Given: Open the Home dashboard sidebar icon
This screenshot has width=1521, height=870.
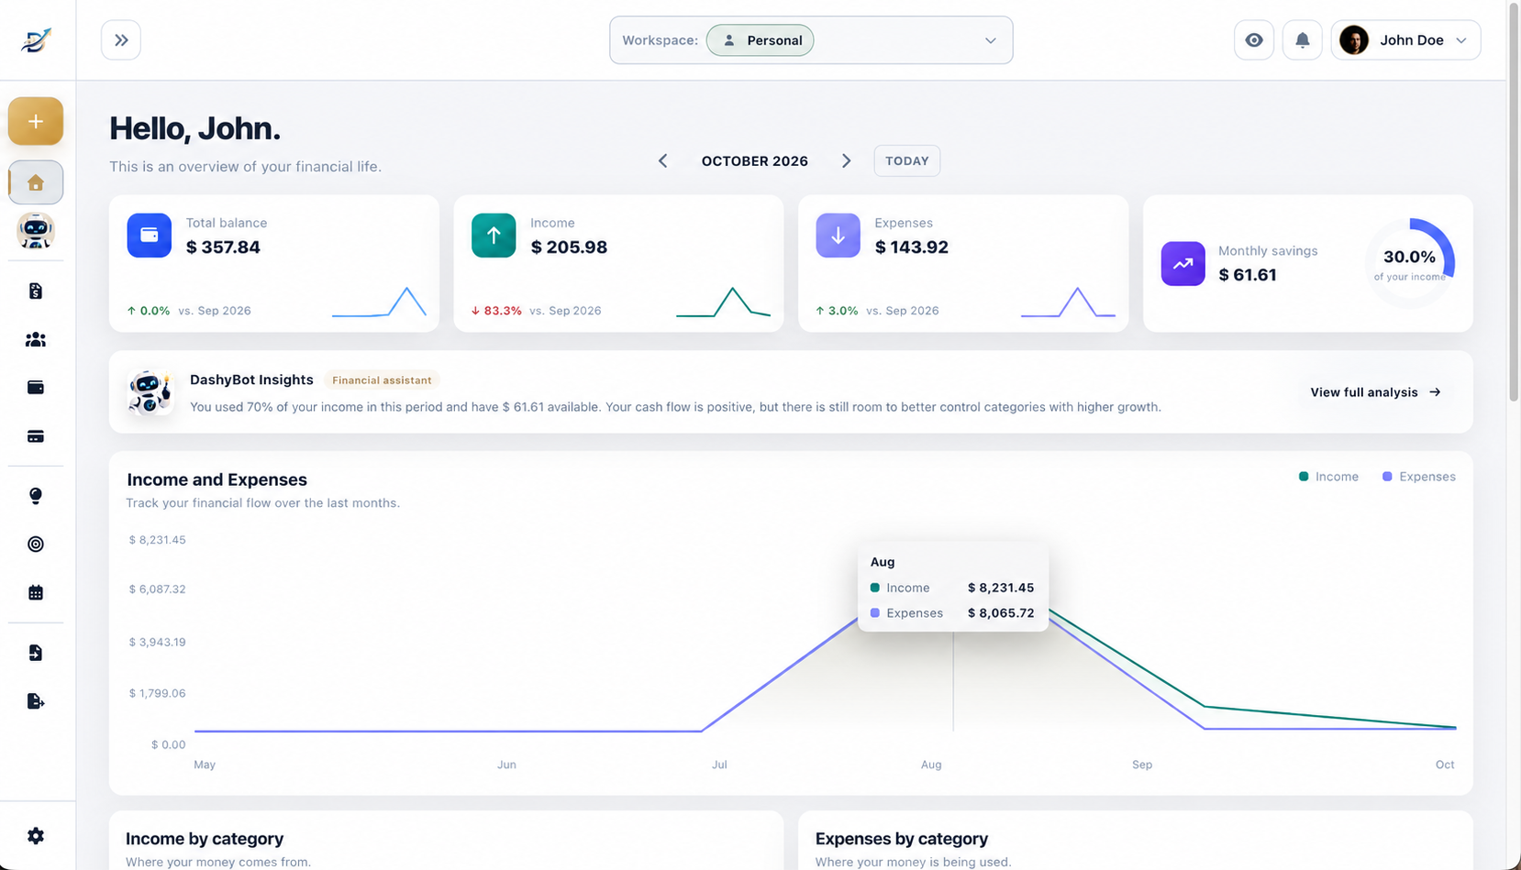Looking at the screenshot, I should [x=36, y=182].
